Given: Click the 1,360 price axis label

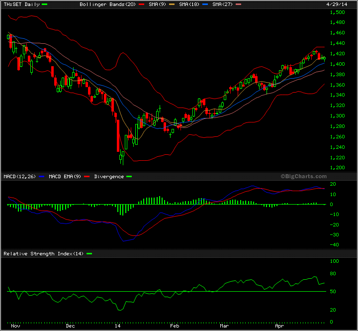Looking at the screenshot, I should [338, 85].
